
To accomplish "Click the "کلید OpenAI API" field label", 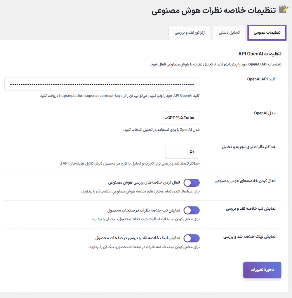I will coord(261,79).
